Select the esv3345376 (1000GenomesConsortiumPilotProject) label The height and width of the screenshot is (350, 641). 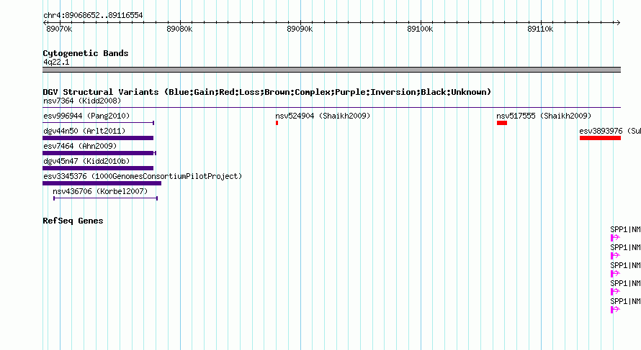143,176
